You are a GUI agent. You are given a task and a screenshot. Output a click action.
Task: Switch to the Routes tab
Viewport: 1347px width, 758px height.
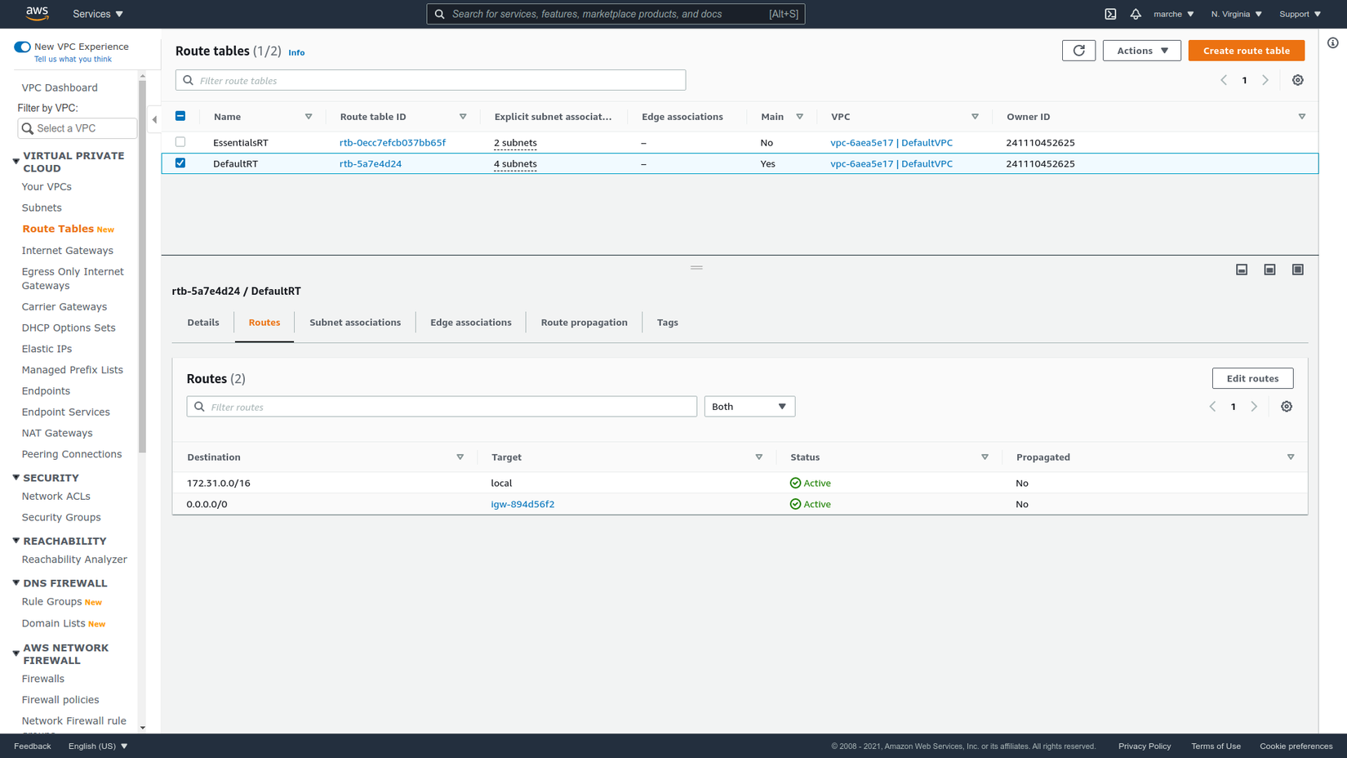pyautogui.click(x=265, y=323)
